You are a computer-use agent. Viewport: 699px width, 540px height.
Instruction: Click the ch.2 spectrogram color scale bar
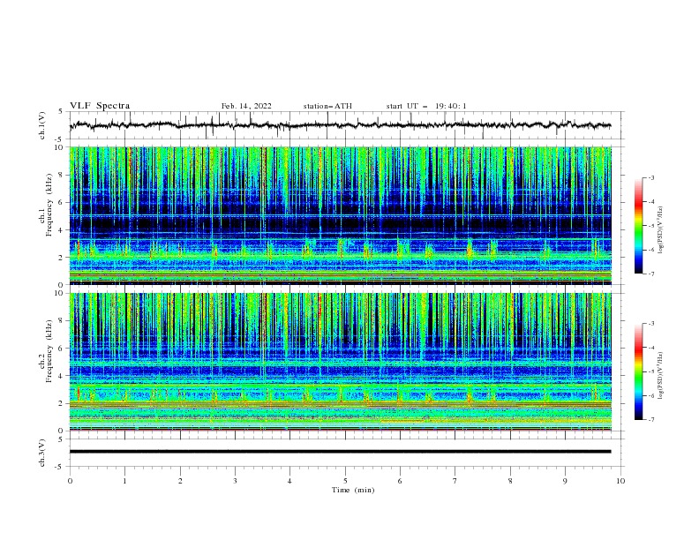coord(639,371)
